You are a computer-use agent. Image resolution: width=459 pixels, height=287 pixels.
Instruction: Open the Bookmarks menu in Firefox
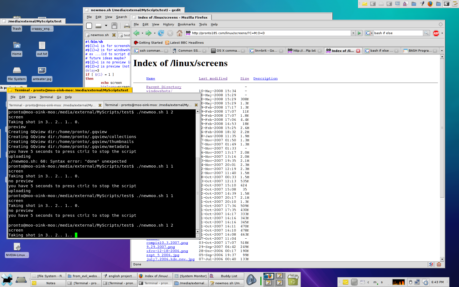(186, 24)
